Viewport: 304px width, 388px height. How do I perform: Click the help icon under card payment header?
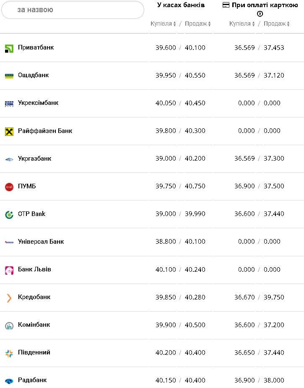260,14
